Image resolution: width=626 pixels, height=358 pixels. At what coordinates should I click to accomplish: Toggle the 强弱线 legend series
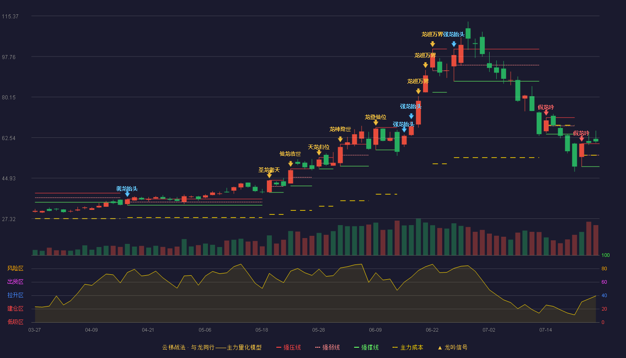pos(327,347)
